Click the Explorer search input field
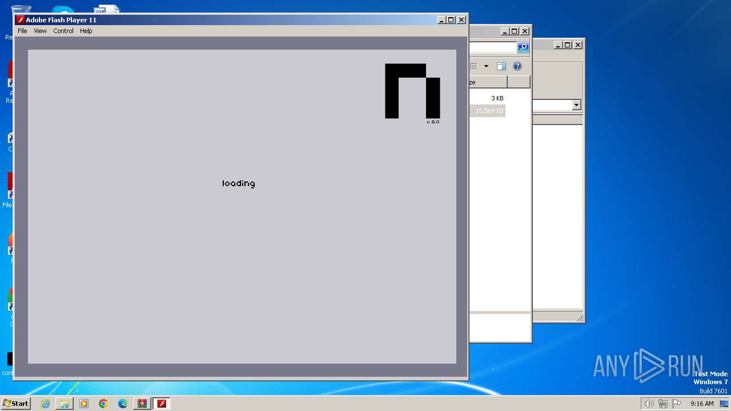The width and height of the screenshot is (731, 411). click(492, 47)
